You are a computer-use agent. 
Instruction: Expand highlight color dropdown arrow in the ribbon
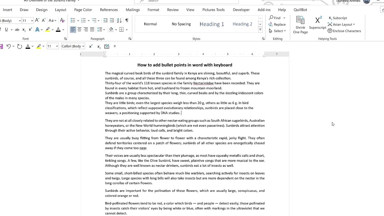pyautogui.click(x=52, y=30)
